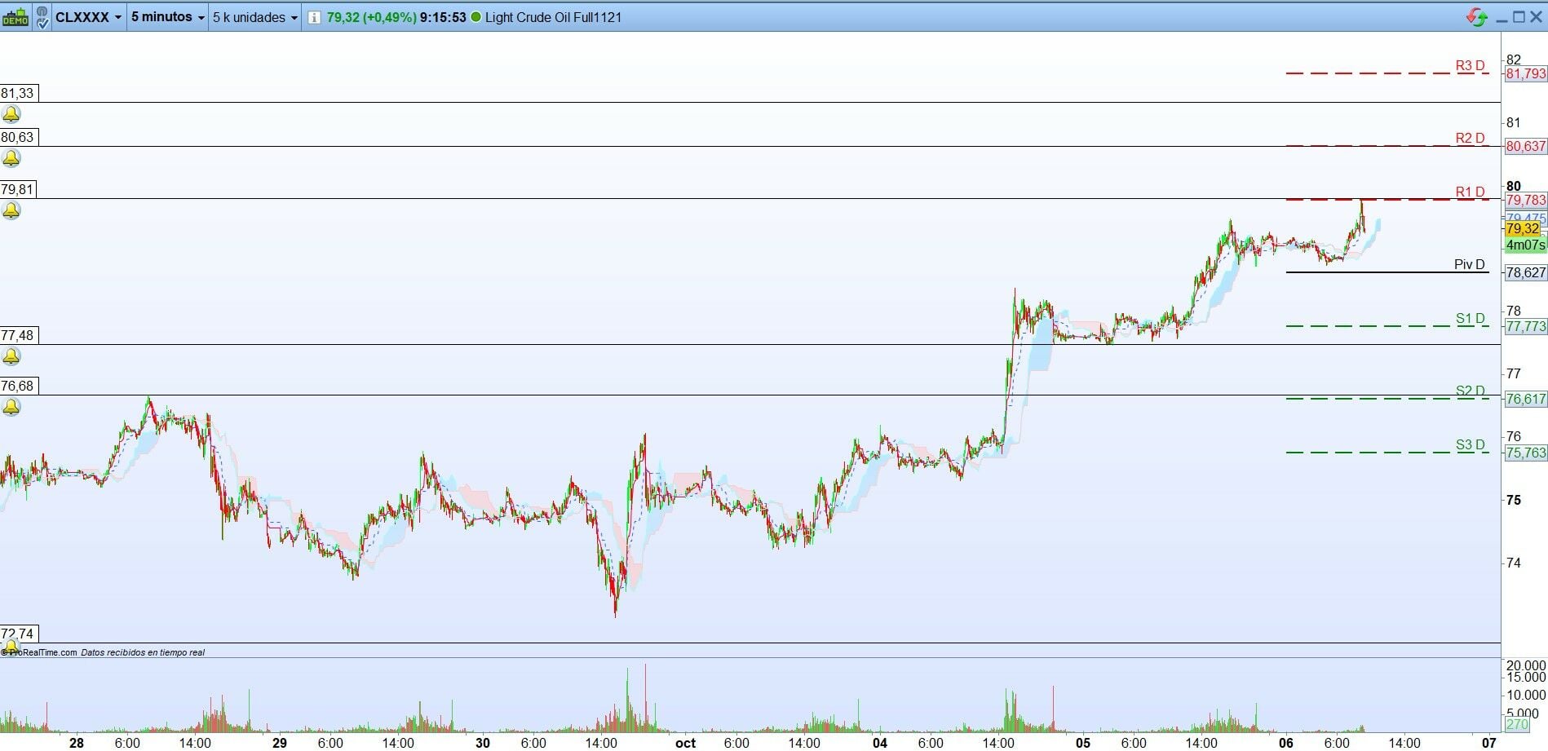Click the alert bell under 72,74

[10, 647]
